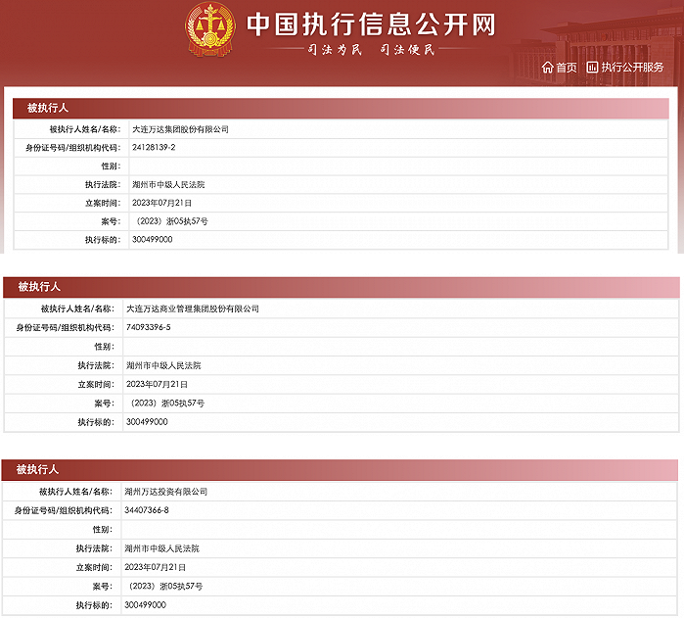Select amount 300499000 in the 74093396-5 record

coord(147,422)
